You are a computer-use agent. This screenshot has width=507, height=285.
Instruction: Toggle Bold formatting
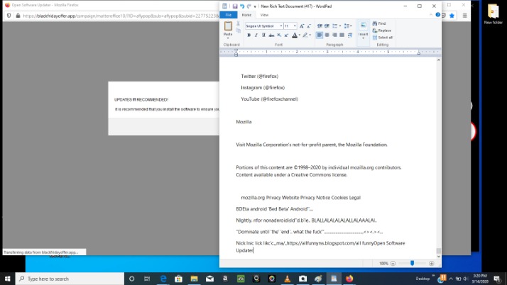pyautogui.click(x=249, y=35)
